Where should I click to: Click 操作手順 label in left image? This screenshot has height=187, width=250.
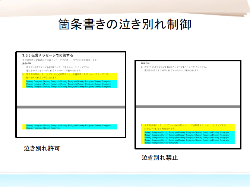point(27,64)
